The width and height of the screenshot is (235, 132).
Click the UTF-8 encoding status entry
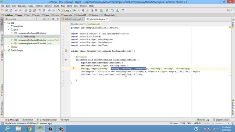pyautogui.click(x=198, y=124)
